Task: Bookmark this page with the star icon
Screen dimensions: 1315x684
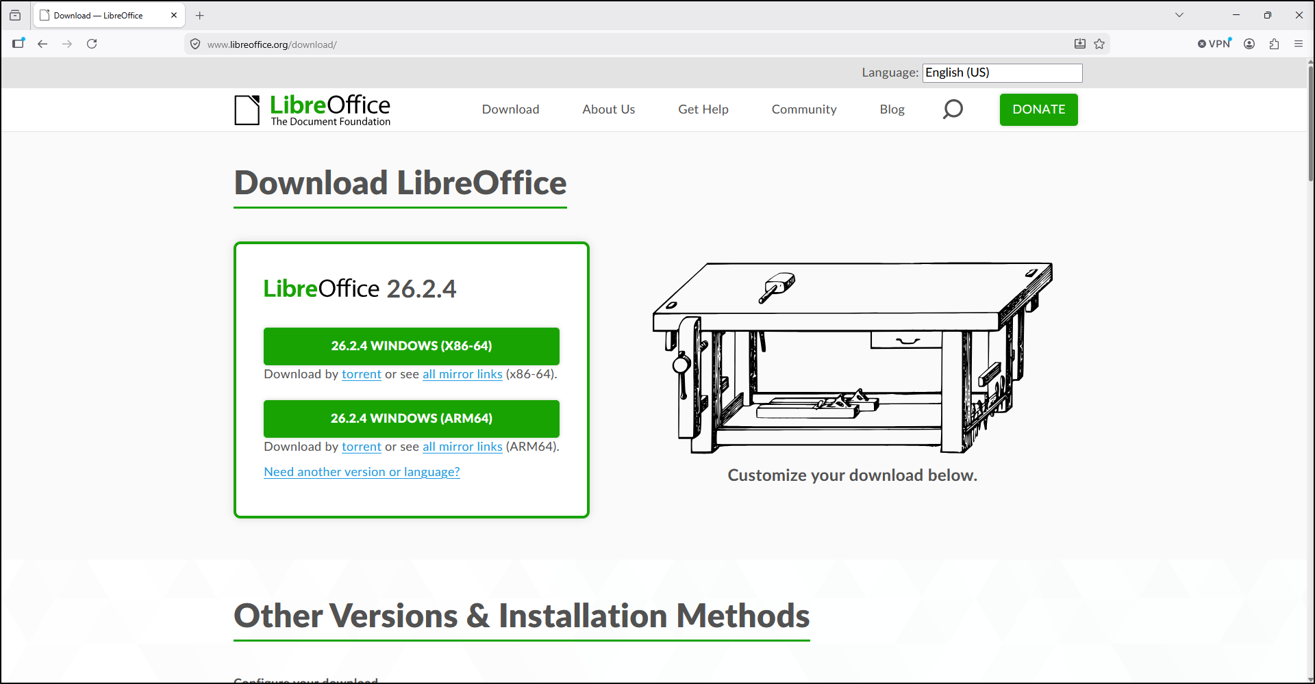Action: point(1099,44)
